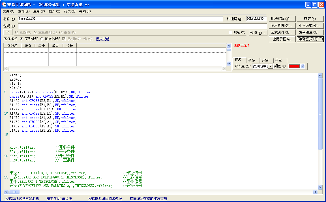Click the 测试正常! status message

[x=241, y=45]
